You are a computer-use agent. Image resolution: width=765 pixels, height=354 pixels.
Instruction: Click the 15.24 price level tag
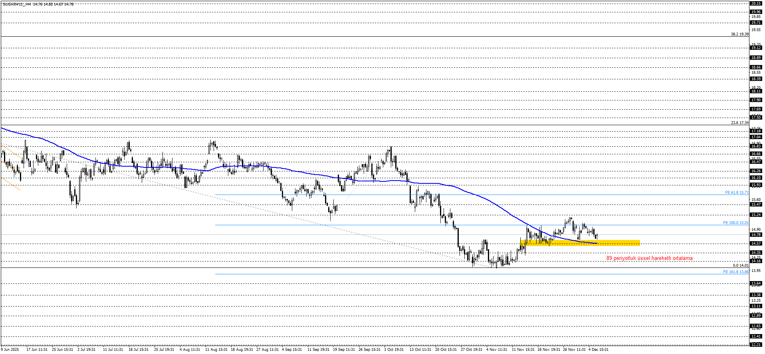tap(756, 215)
